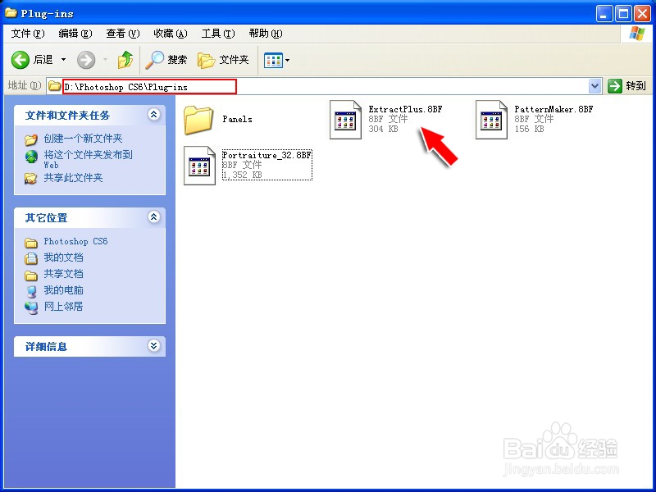The image size is (656, 492).
Task: Open Photoshop CS6 in Other Places
Action: [x=75, y=241]
